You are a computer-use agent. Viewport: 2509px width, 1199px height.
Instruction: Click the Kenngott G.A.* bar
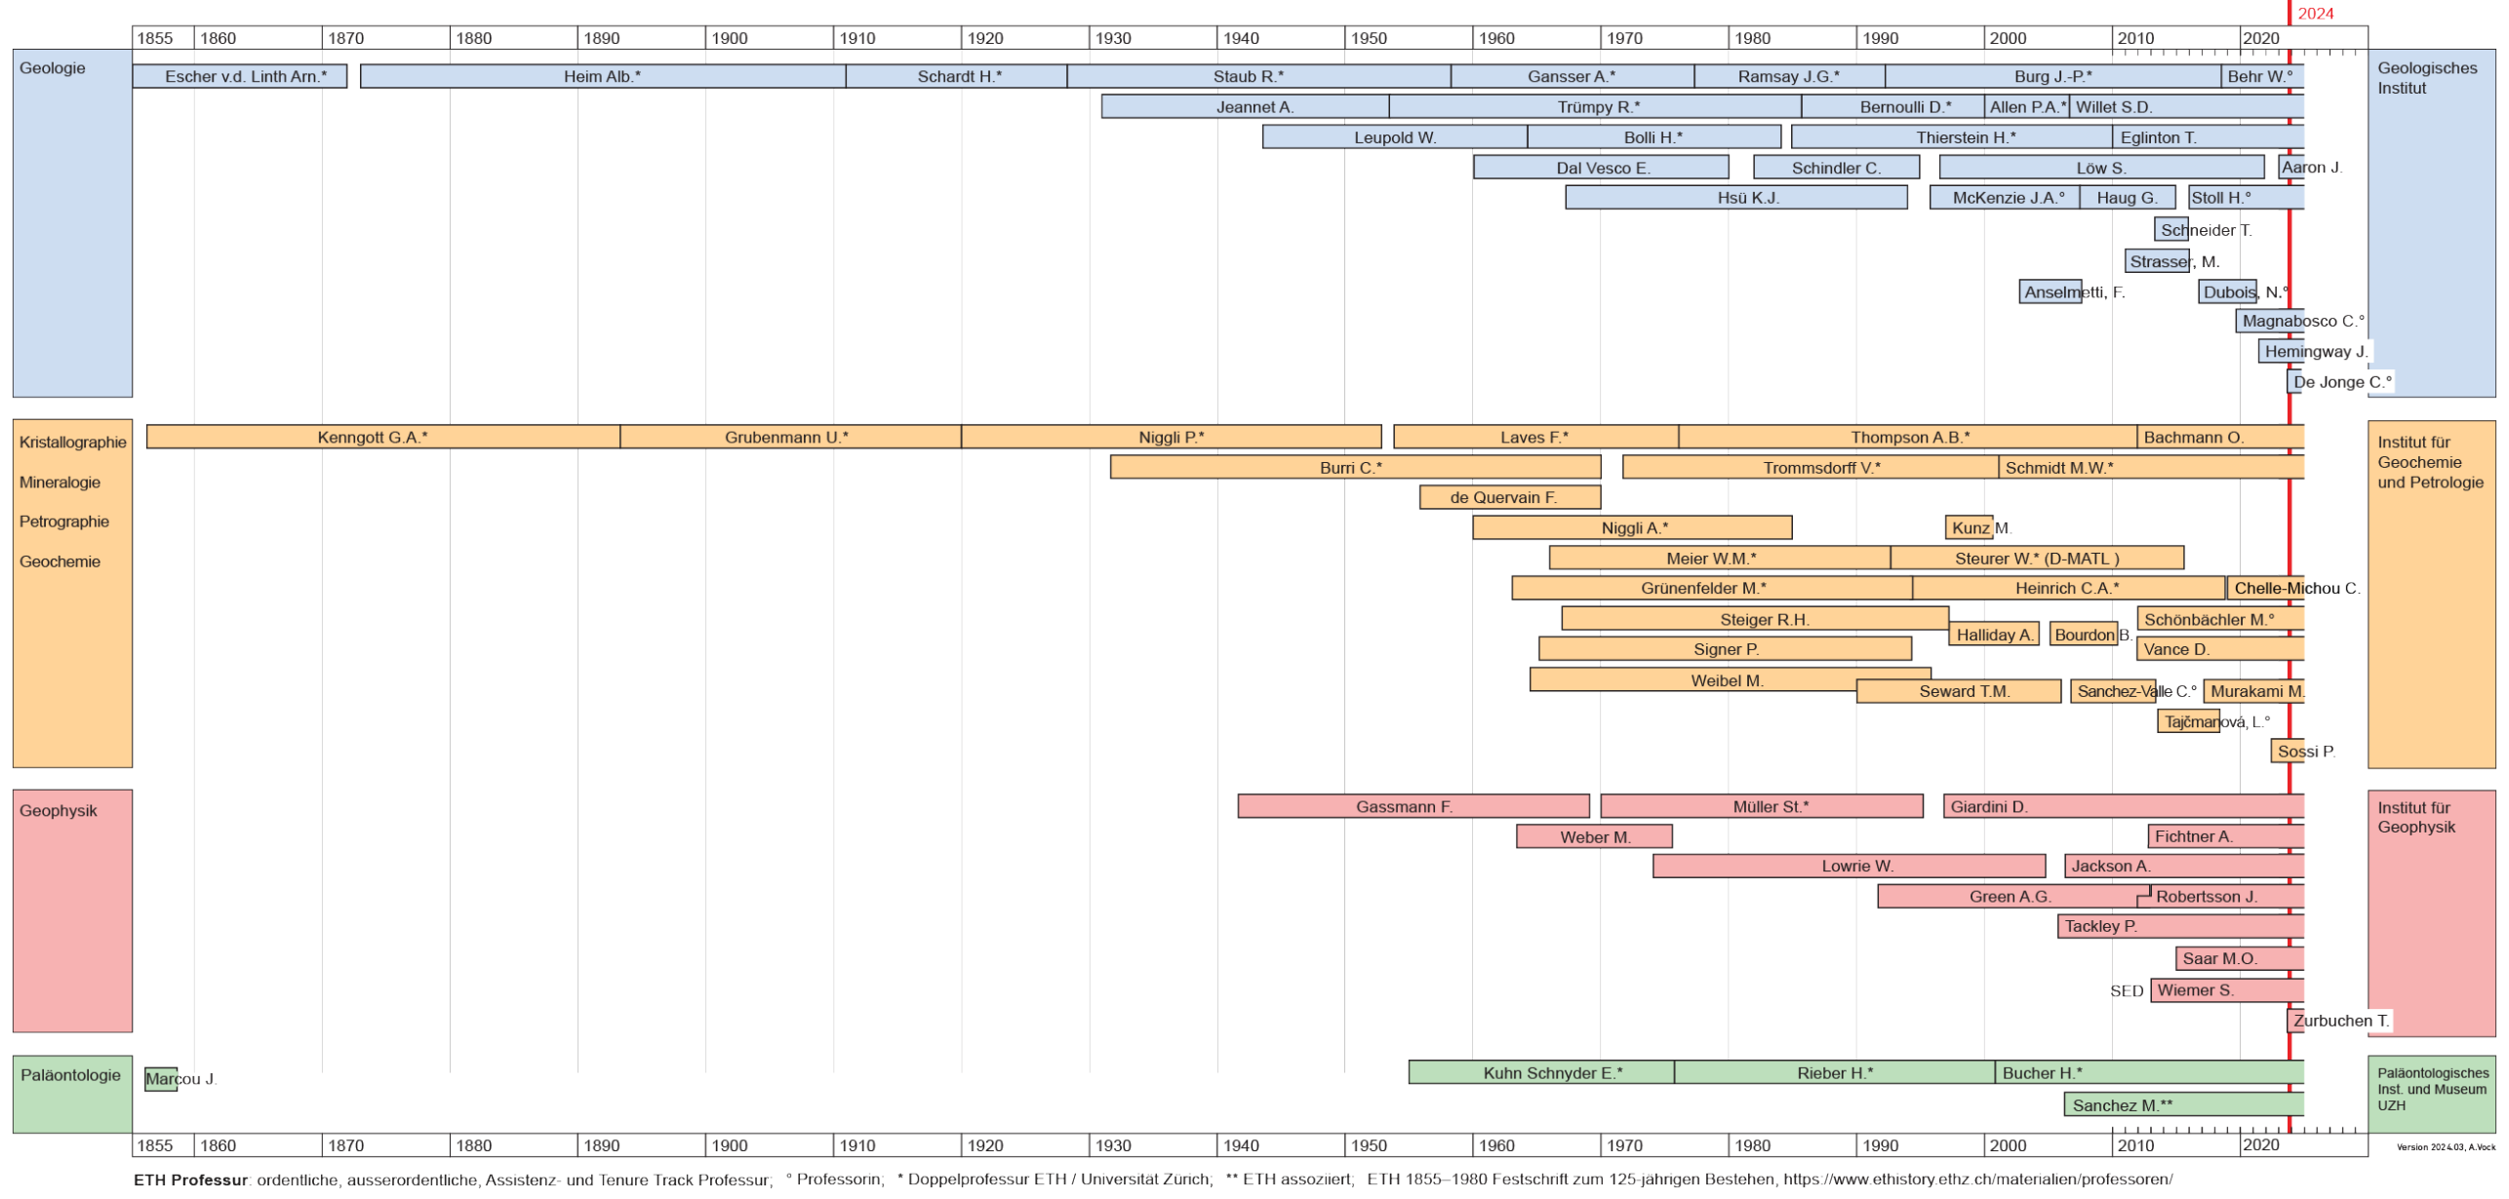[x=383, y=437]
